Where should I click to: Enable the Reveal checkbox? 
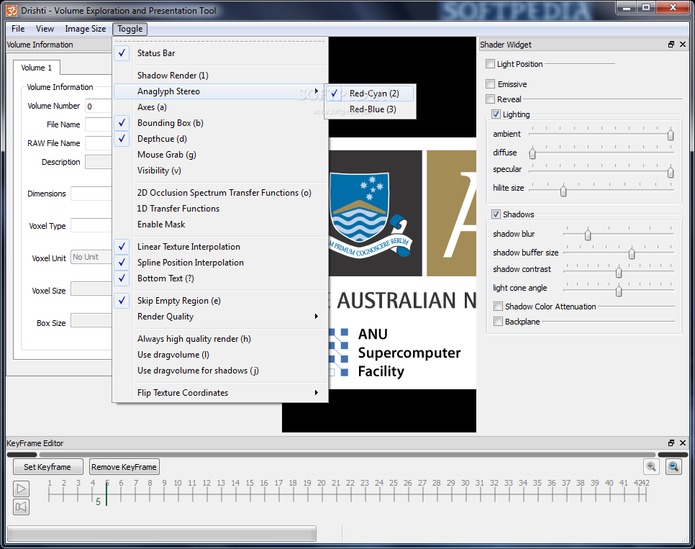pos(490,99)
